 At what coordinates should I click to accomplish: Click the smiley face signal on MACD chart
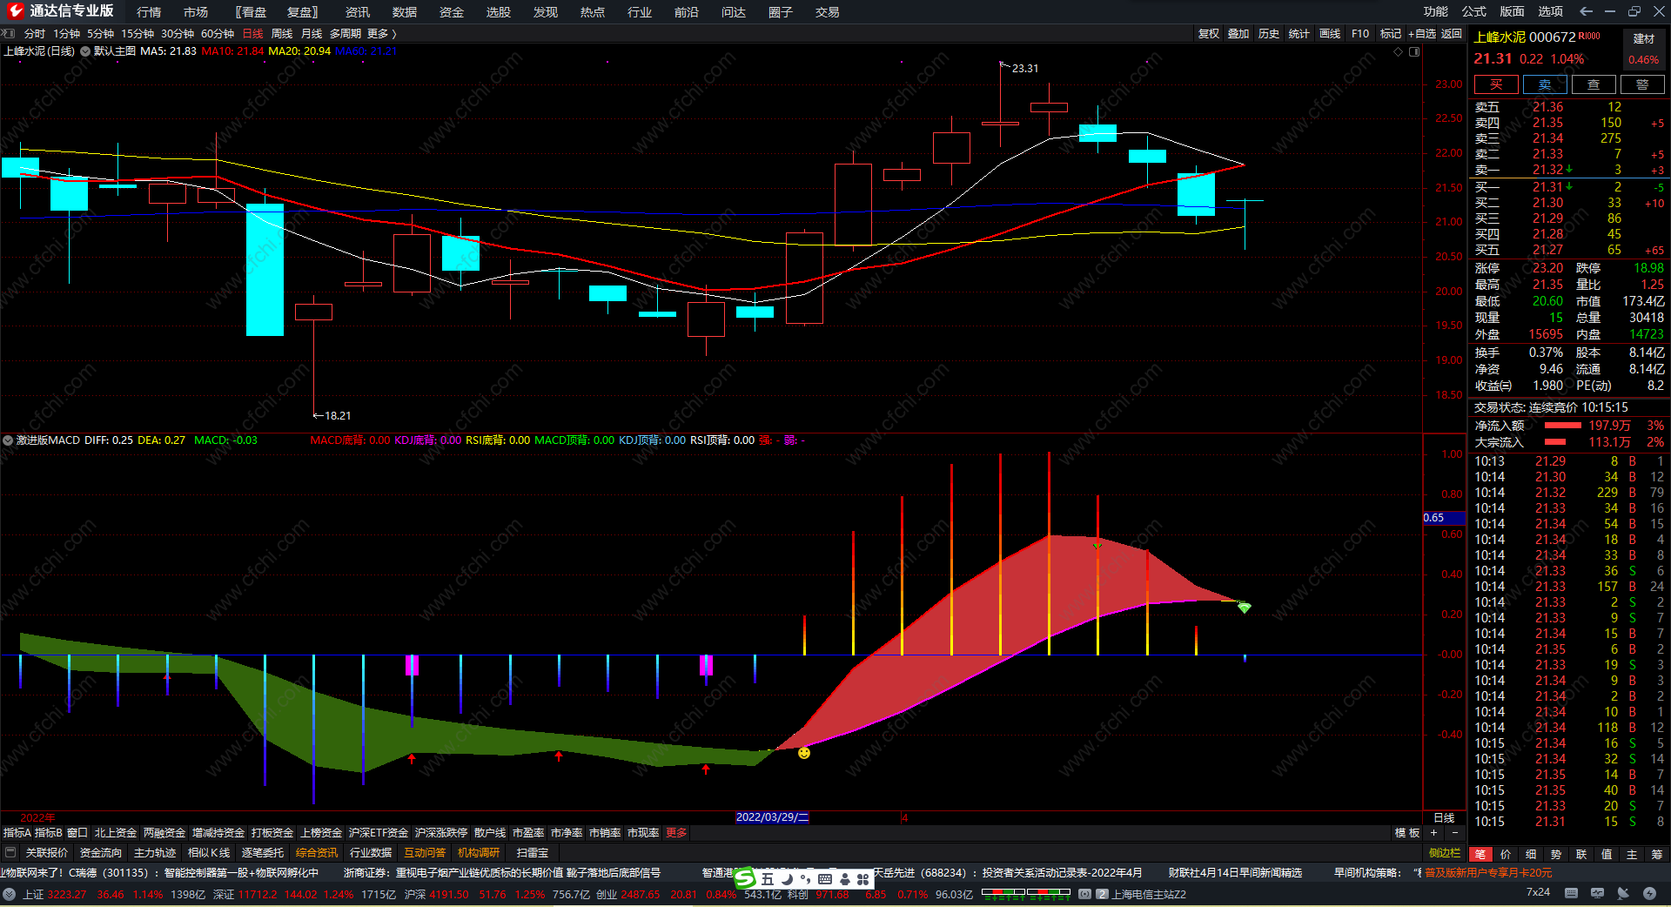804,753
